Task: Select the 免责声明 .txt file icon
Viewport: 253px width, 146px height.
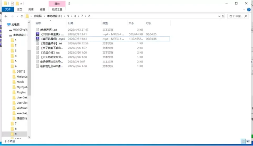Action: click(37, 30)
